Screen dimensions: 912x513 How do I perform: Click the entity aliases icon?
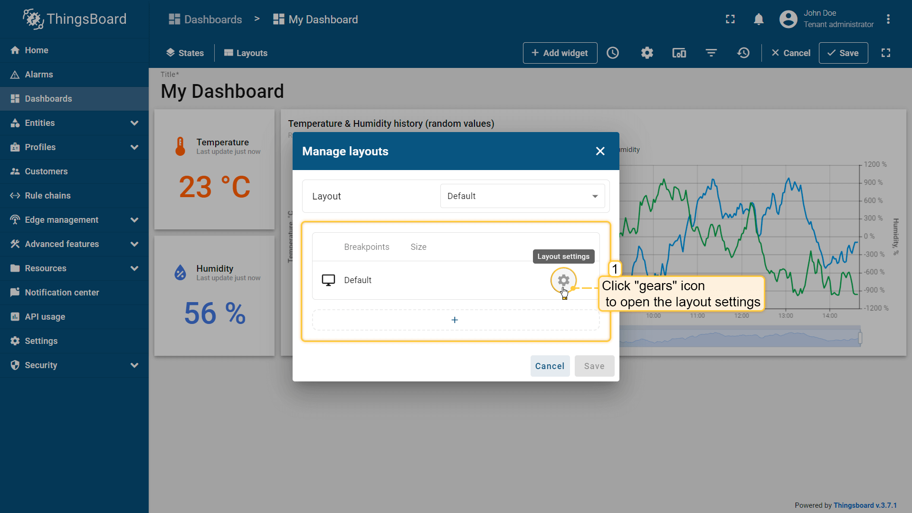(679, 53)
